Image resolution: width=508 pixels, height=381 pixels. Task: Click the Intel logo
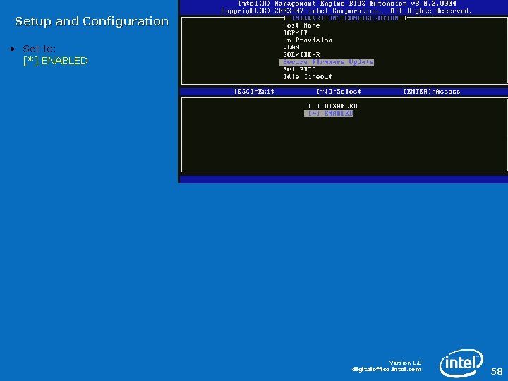coord(461,363)
